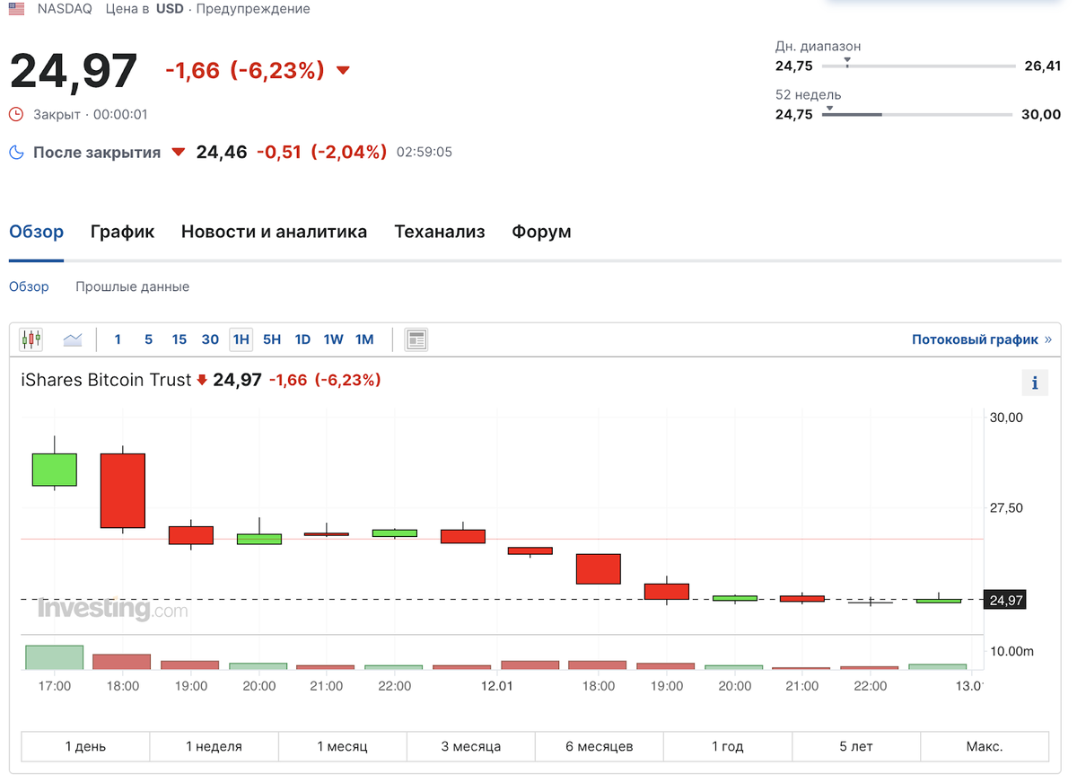Image resolution: width=1077 pixels, height=783 pixels.
Task: Open the Обзор main tab
Action: point(37,232)
